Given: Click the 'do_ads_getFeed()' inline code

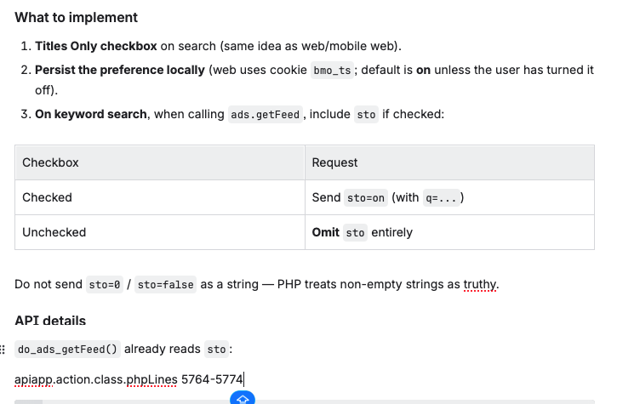Looking at the screenshot, I should click(67, 350).
